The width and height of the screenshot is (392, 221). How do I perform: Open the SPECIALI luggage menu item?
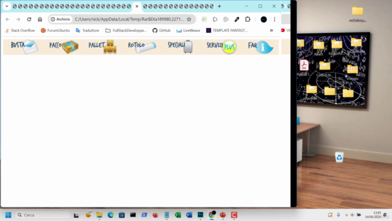[x=180, y=47]
